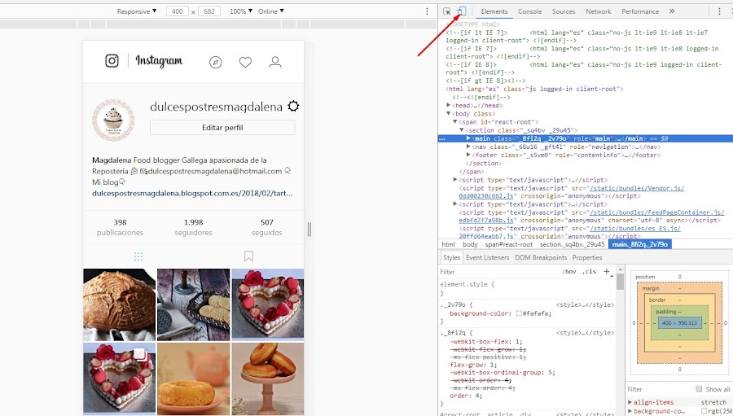The width and height of the screenshot is (733, 416).
Task: Expand the head element node
Action: [449, 105]
